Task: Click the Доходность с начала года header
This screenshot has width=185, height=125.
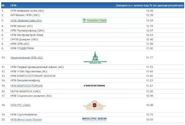Action: click(149, 5)
